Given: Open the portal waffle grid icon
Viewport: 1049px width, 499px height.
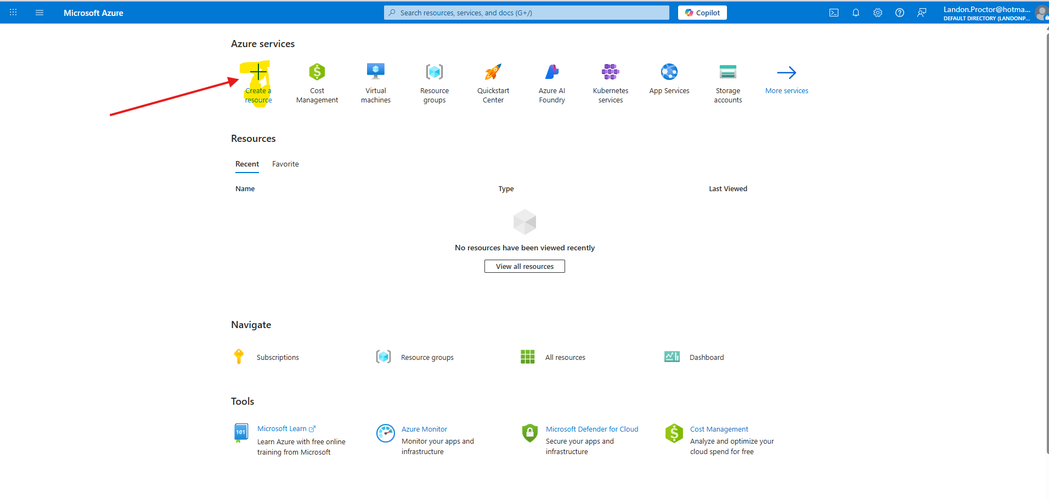Looking at the screenshot, I should click(x=13, y=12).
